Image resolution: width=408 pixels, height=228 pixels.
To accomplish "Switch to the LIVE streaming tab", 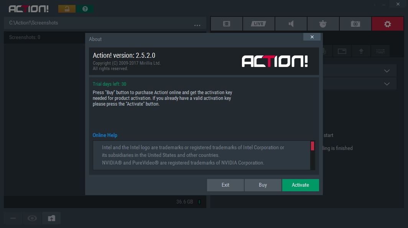I will [258, 24].
